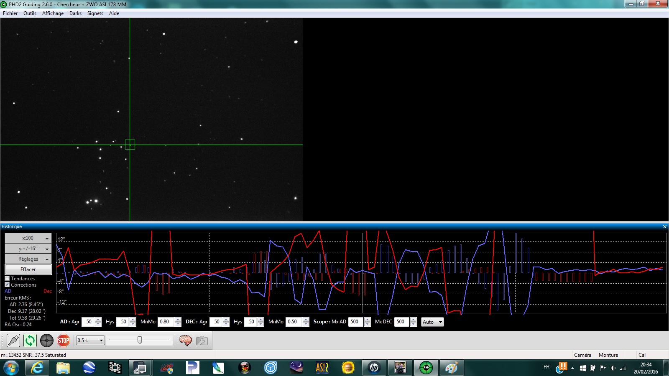Open the Windows Start orb
This screenshot has width=669, height=376.
tap(11, 368)
